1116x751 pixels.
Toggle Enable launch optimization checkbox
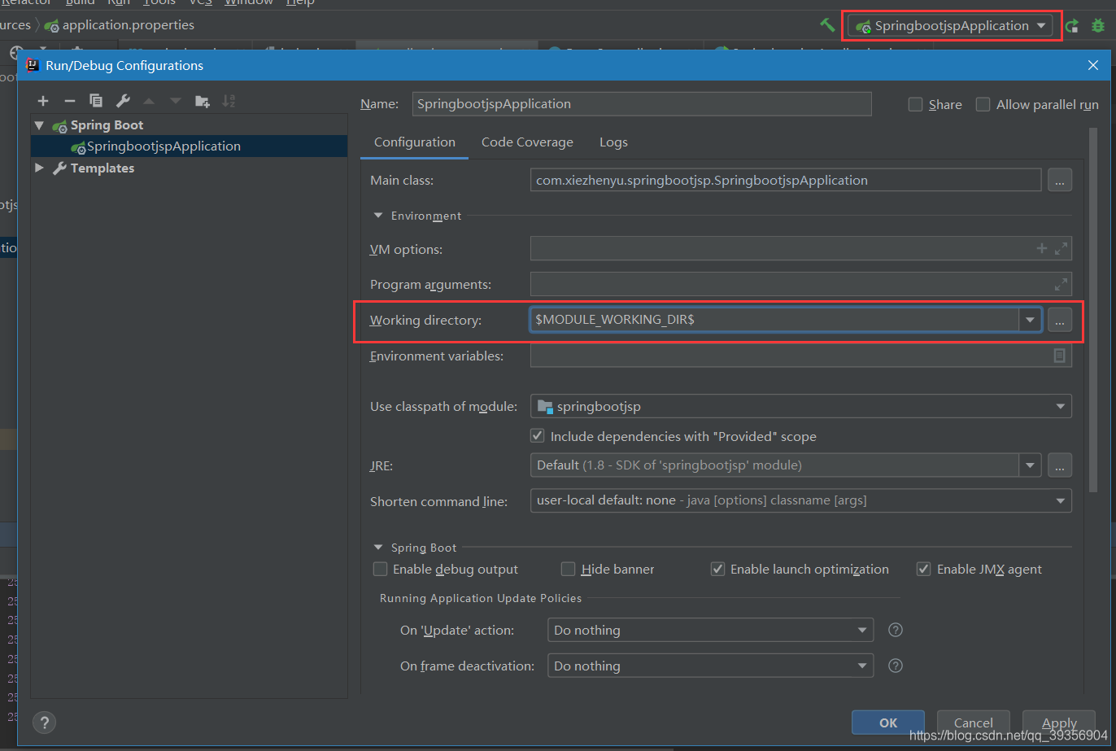click(717, 570)
